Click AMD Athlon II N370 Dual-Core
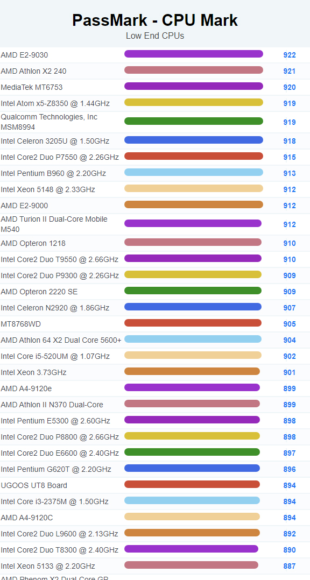This screenshot has width=310, height=580. tap(52, 405)
